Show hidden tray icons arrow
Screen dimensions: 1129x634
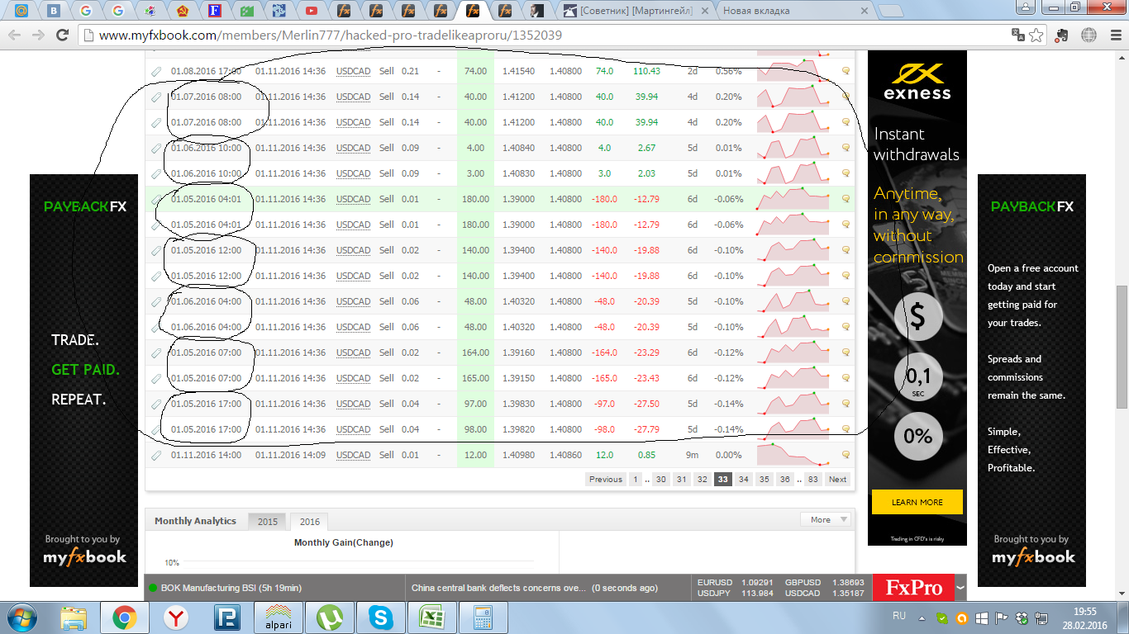(922, 617)
